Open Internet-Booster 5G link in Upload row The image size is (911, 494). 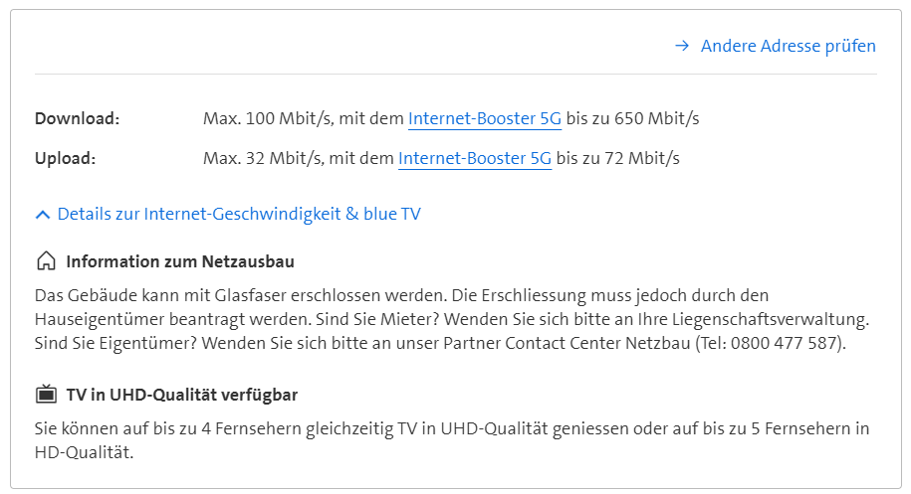coord(475,158)
